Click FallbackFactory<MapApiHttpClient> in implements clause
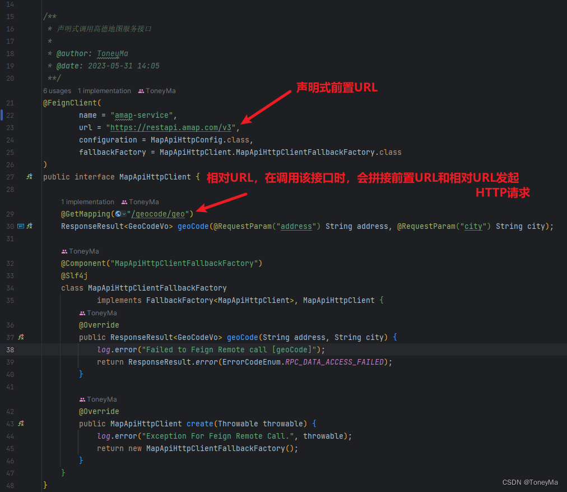Screen dimensions: 567x492 (220, 301)
